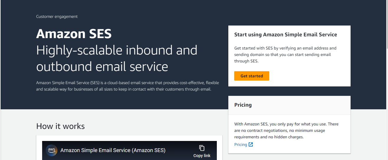Click the Copy link icon on the video
Viewport: 388px width, 160px height.
tap(202, 148)
